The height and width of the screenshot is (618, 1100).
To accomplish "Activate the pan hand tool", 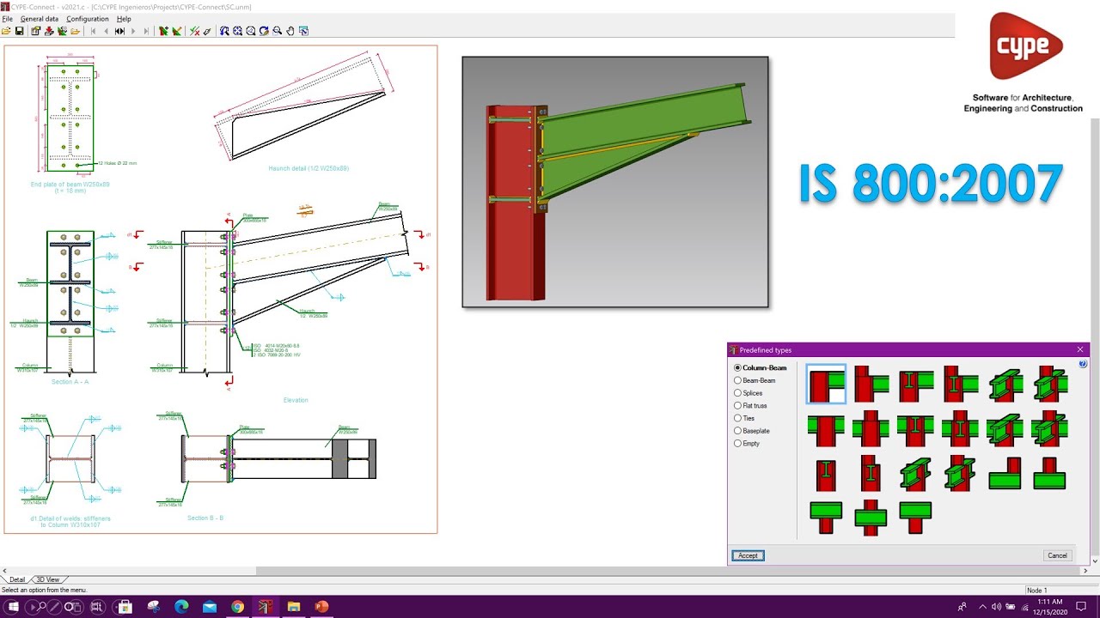I will (x=290, y=31).
